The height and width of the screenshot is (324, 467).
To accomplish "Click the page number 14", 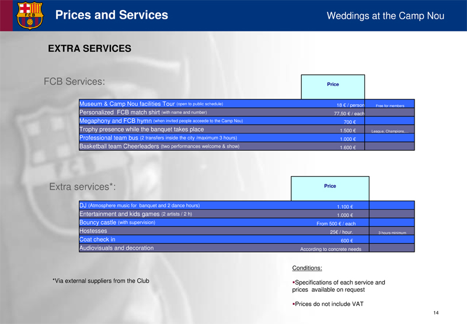I will (444, 314).
